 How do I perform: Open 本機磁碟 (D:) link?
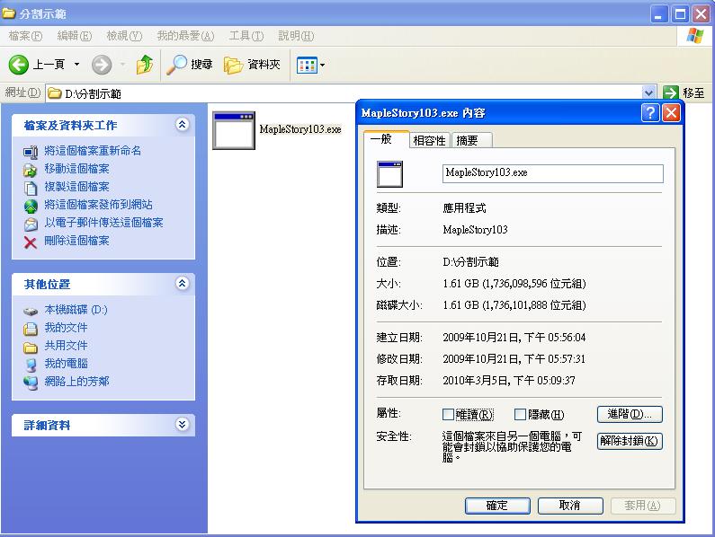pyautogui.click(x=76, y=310)
